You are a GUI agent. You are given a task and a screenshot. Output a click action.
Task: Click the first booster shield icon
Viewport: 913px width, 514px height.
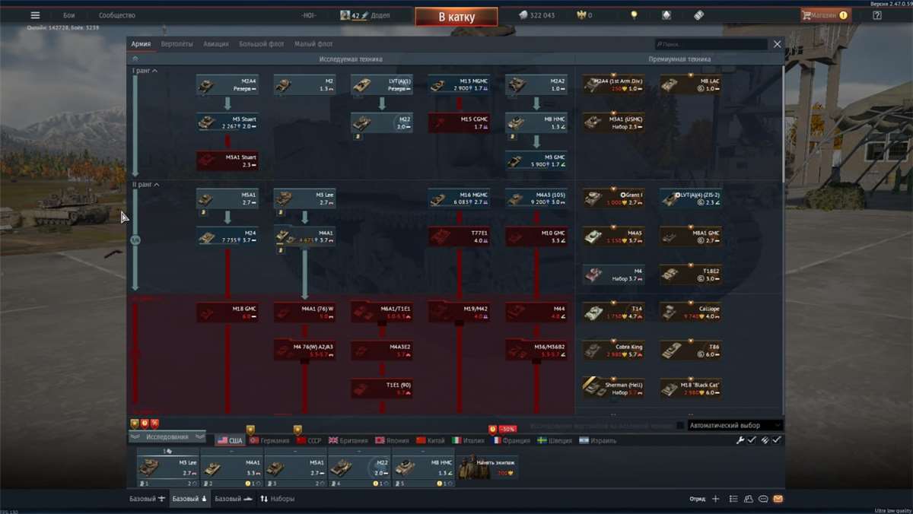tap(135, 424)
